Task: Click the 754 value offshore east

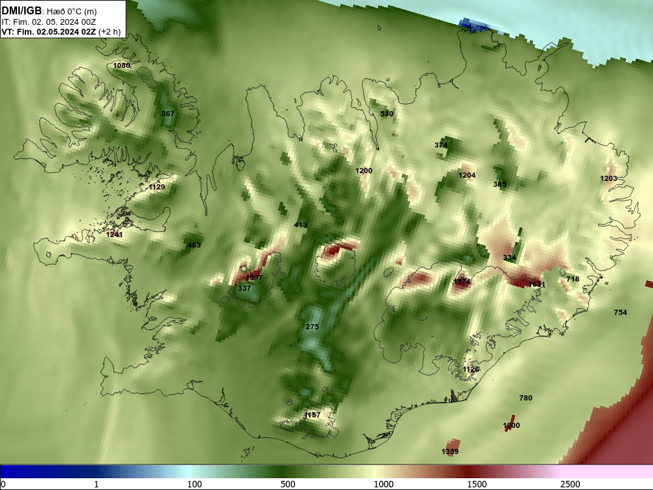Action: pos(620,312)
